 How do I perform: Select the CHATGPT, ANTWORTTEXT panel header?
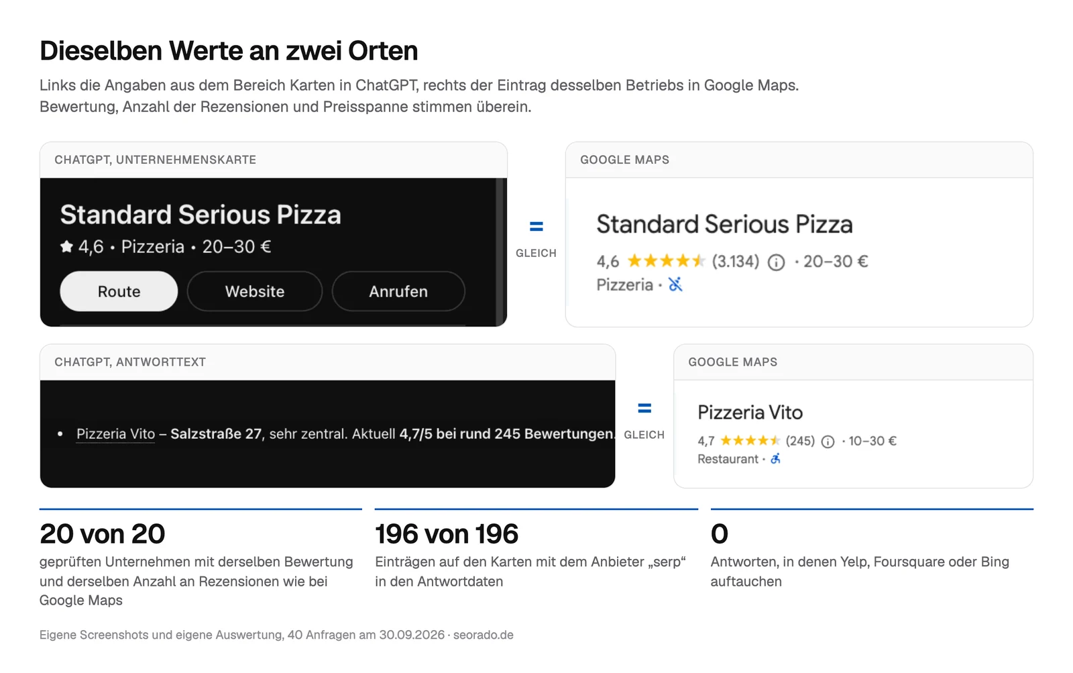coord(327,362)
